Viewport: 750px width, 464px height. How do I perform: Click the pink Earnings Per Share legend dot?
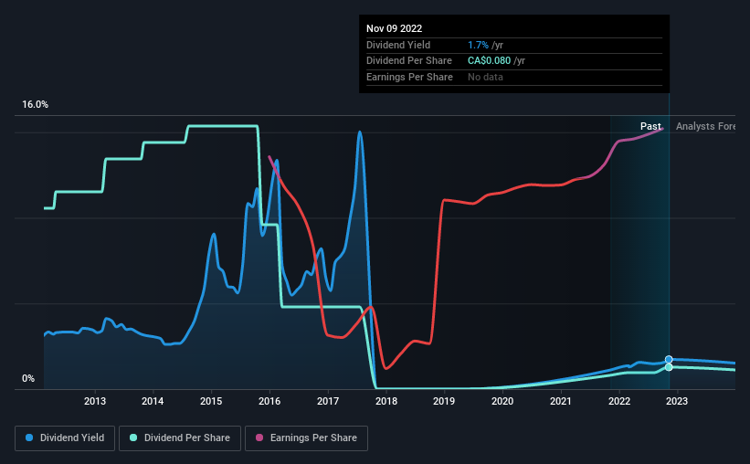259,438
